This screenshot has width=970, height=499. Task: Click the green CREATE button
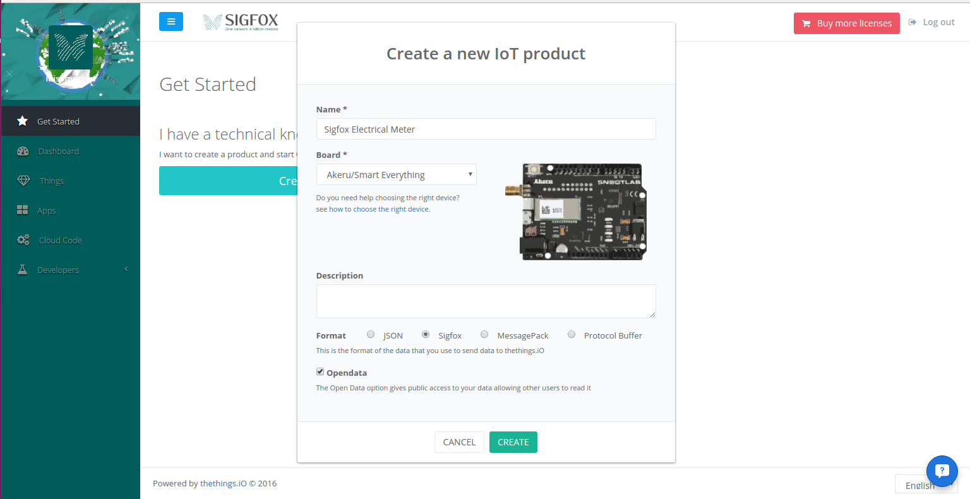pyautogui.click(x=513, y=442)
